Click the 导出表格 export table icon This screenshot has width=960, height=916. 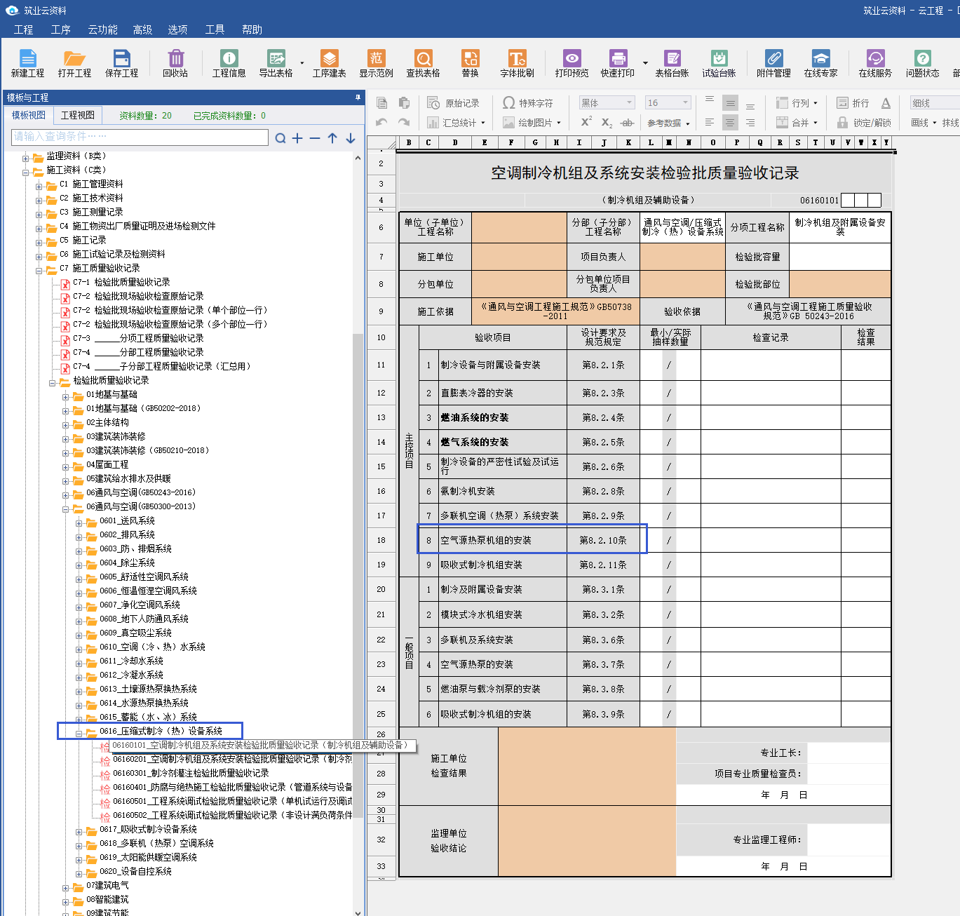point(276,63)
